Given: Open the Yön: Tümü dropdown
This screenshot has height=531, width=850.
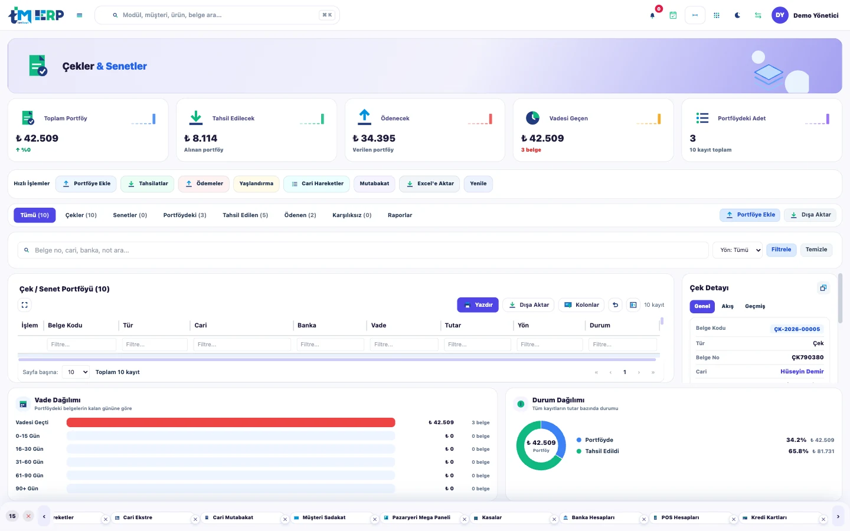Looking at the screenshot, I should [738, 250].
